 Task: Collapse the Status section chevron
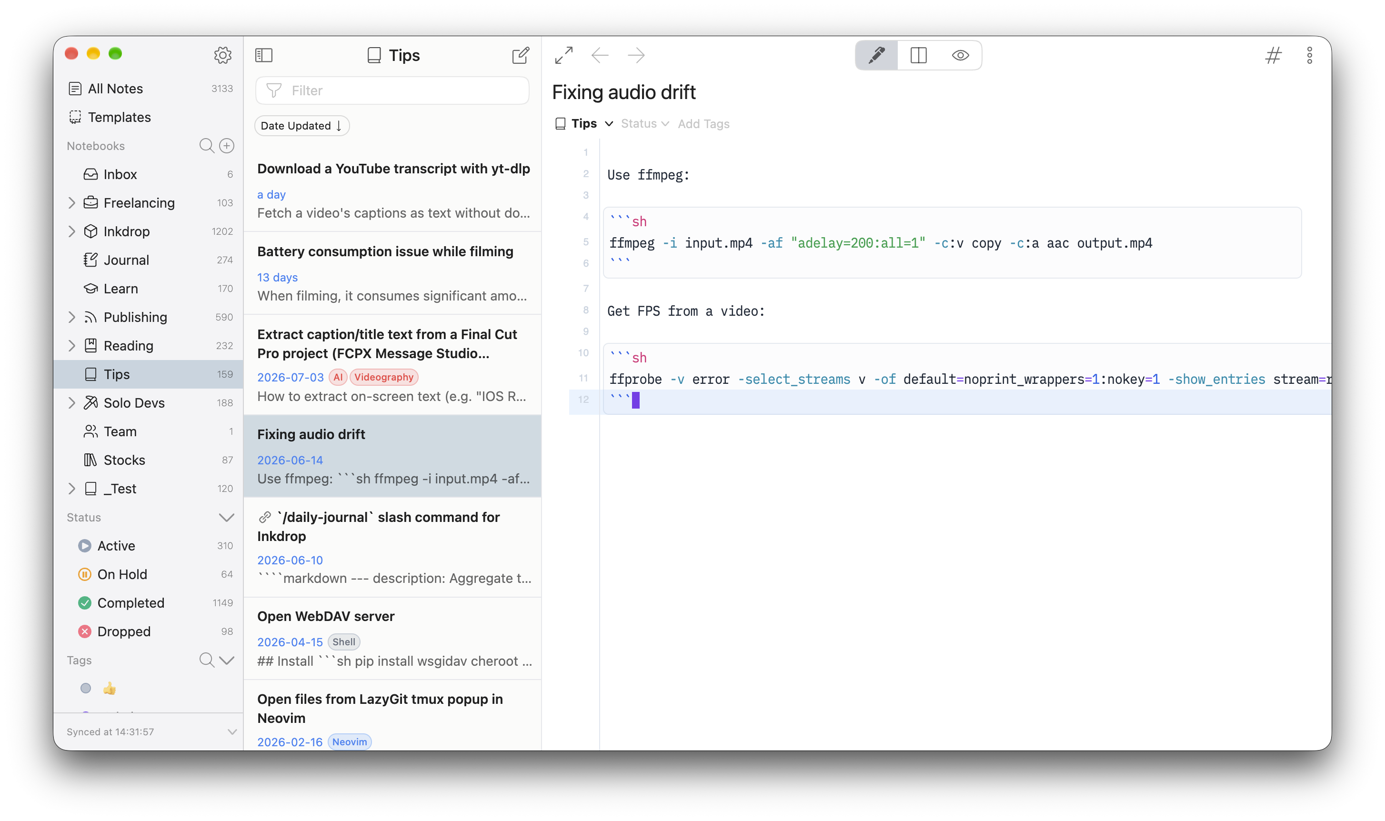[226, 517]
